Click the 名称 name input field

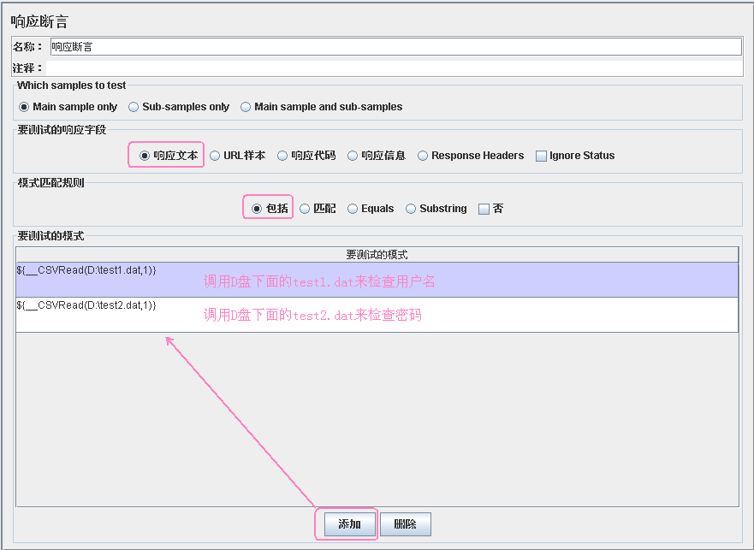pos(394,47)
